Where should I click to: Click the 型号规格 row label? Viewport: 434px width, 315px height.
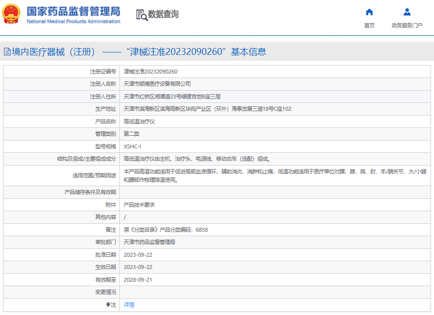click(x=106, y=146)
